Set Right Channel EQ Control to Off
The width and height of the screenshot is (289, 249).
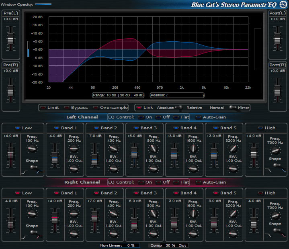click(x=158, y=182)
